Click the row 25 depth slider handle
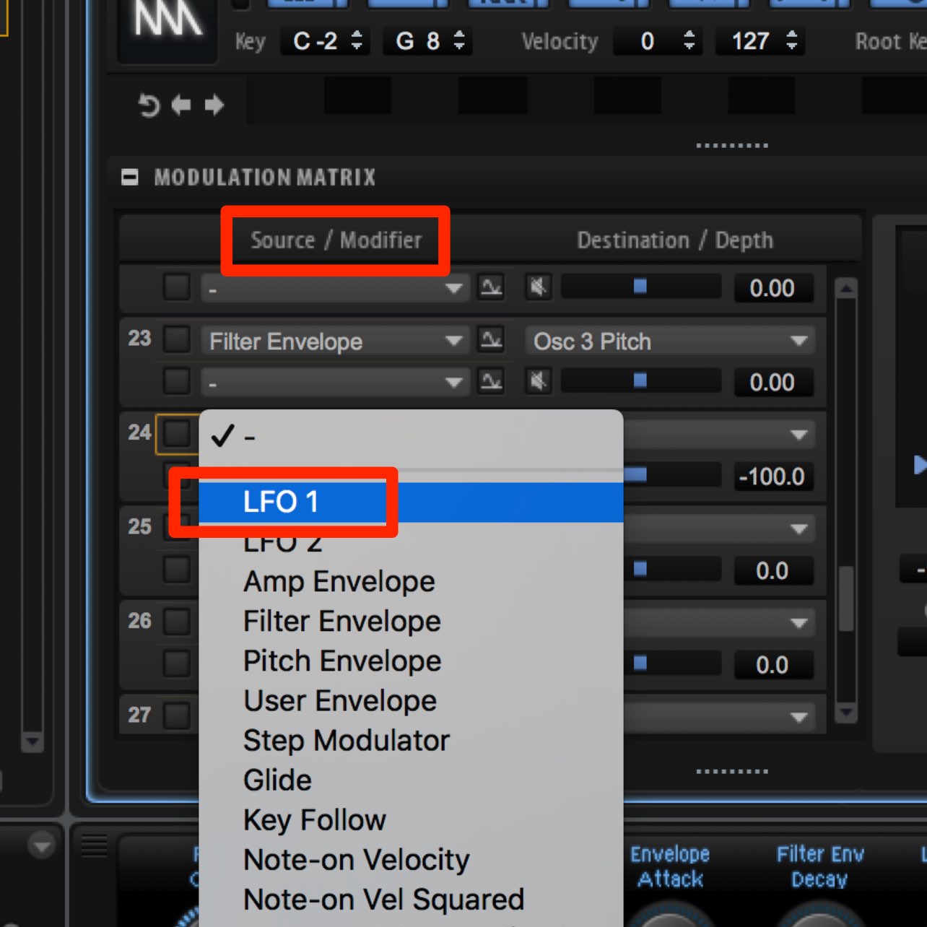Viewport: 927px width, 927px height. [x=640, y=569]
